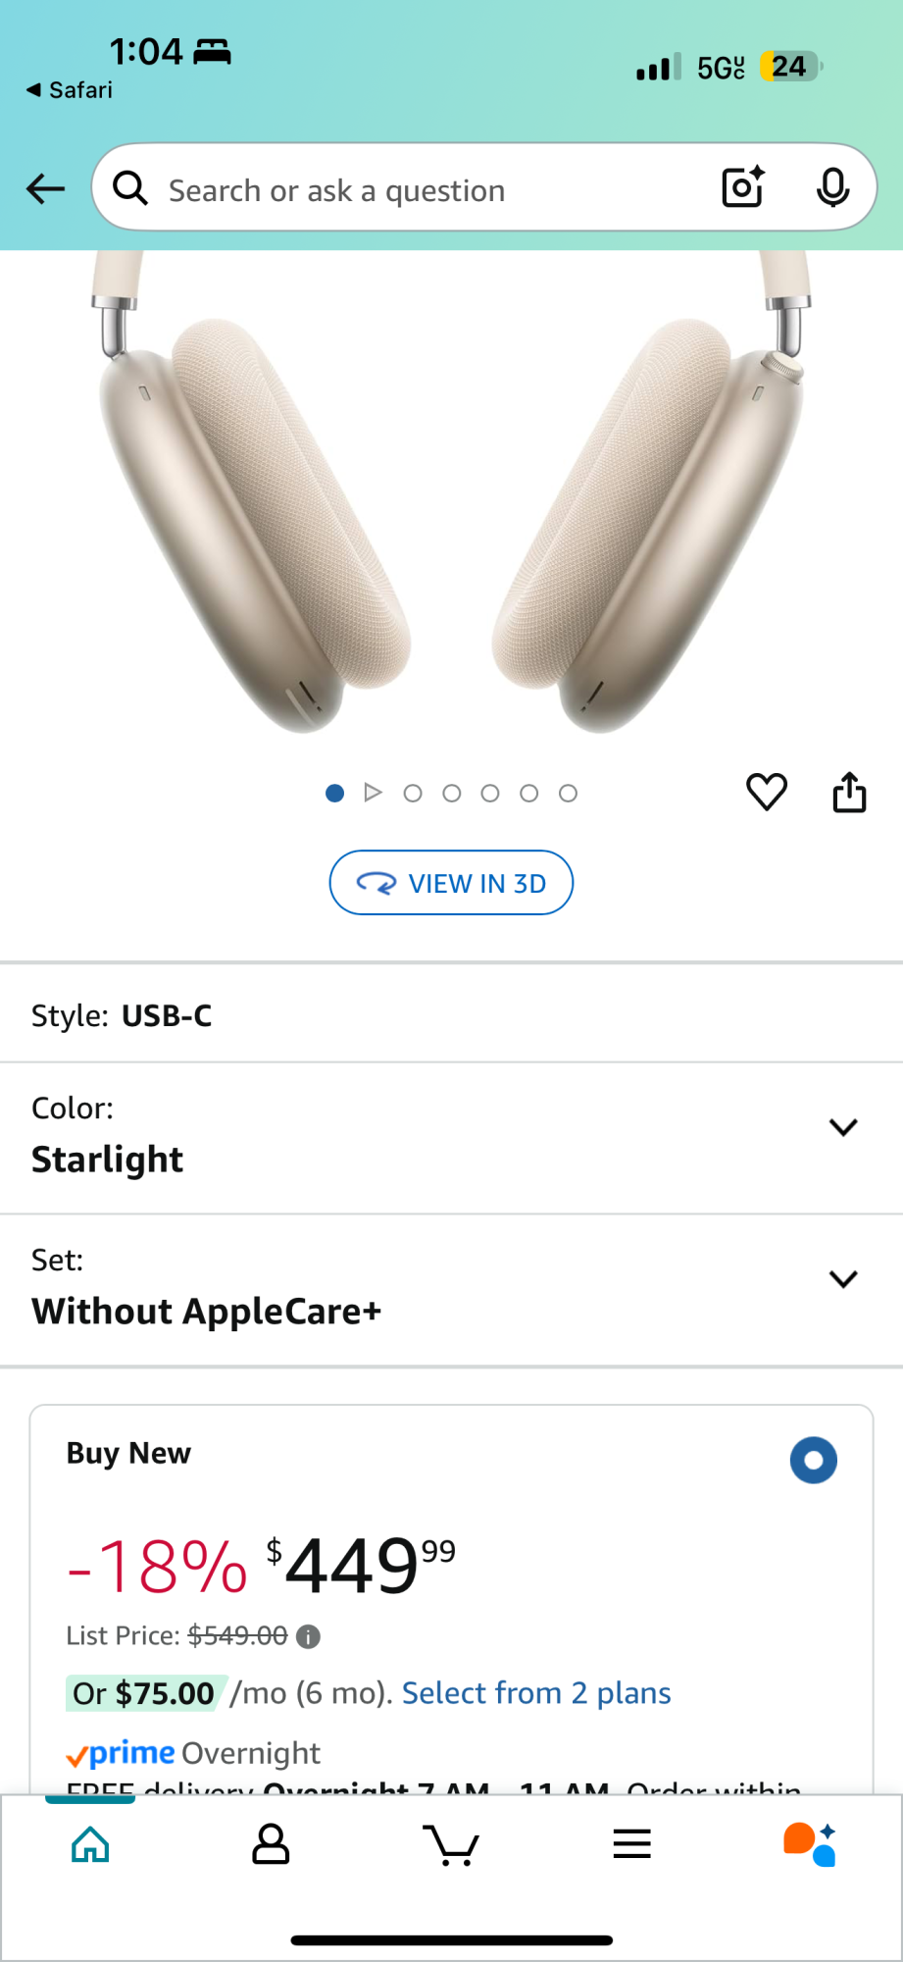Open the Rufus AI assistant icon

click(810, 1845)
